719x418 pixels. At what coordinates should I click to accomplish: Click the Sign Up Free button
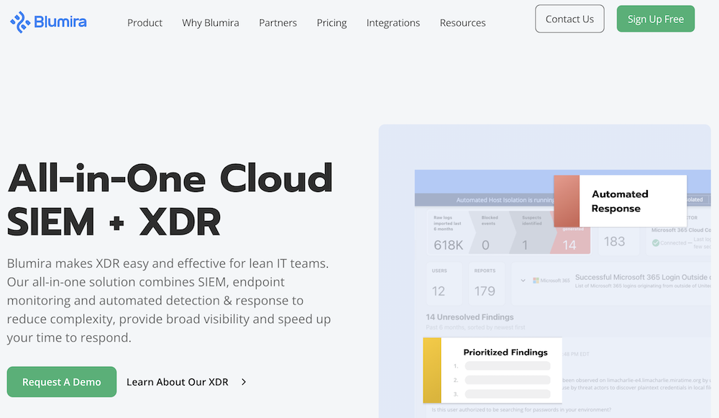pos(656,19)
